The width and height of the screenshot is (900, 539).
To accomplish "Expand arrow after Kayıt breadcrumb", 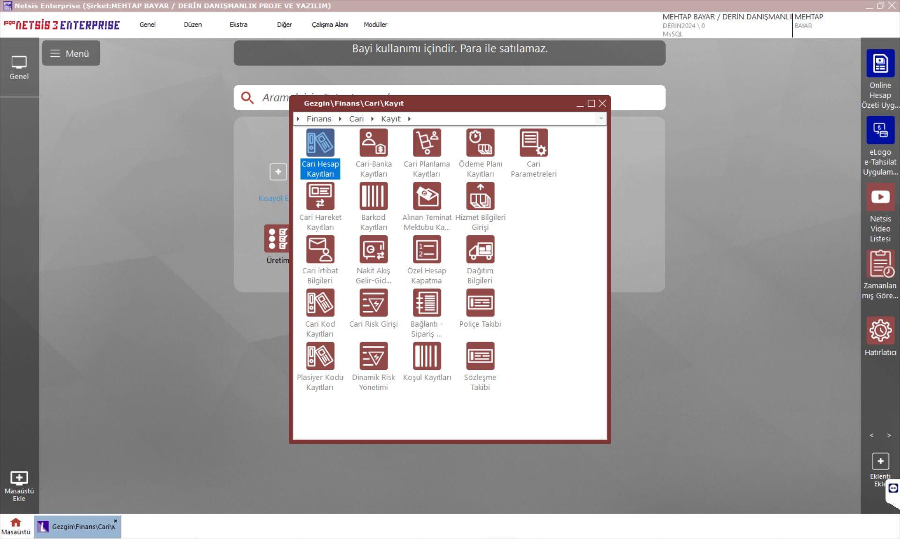I will coord(409,119).
